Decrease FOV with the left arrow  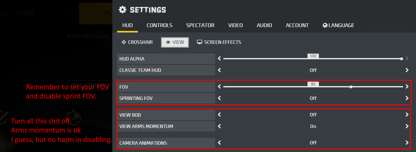219,86
